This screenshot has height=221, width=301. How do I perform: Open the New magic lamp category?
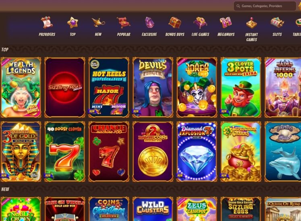pyautogui.click(x=98, y=23)
